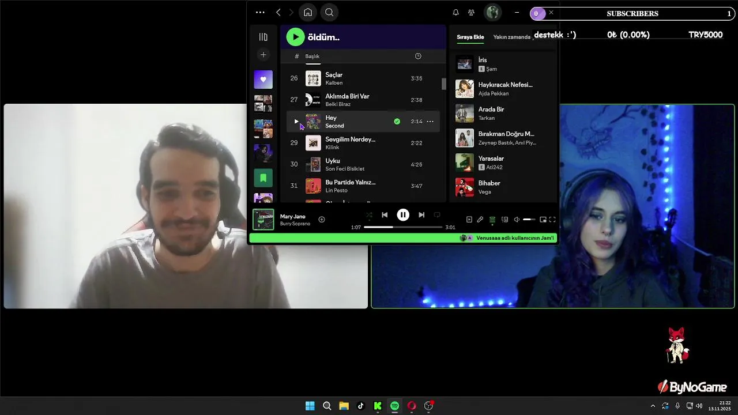Open Spotify home page
The height and width of the screenshot is (415, 738).
click(308, 12)
